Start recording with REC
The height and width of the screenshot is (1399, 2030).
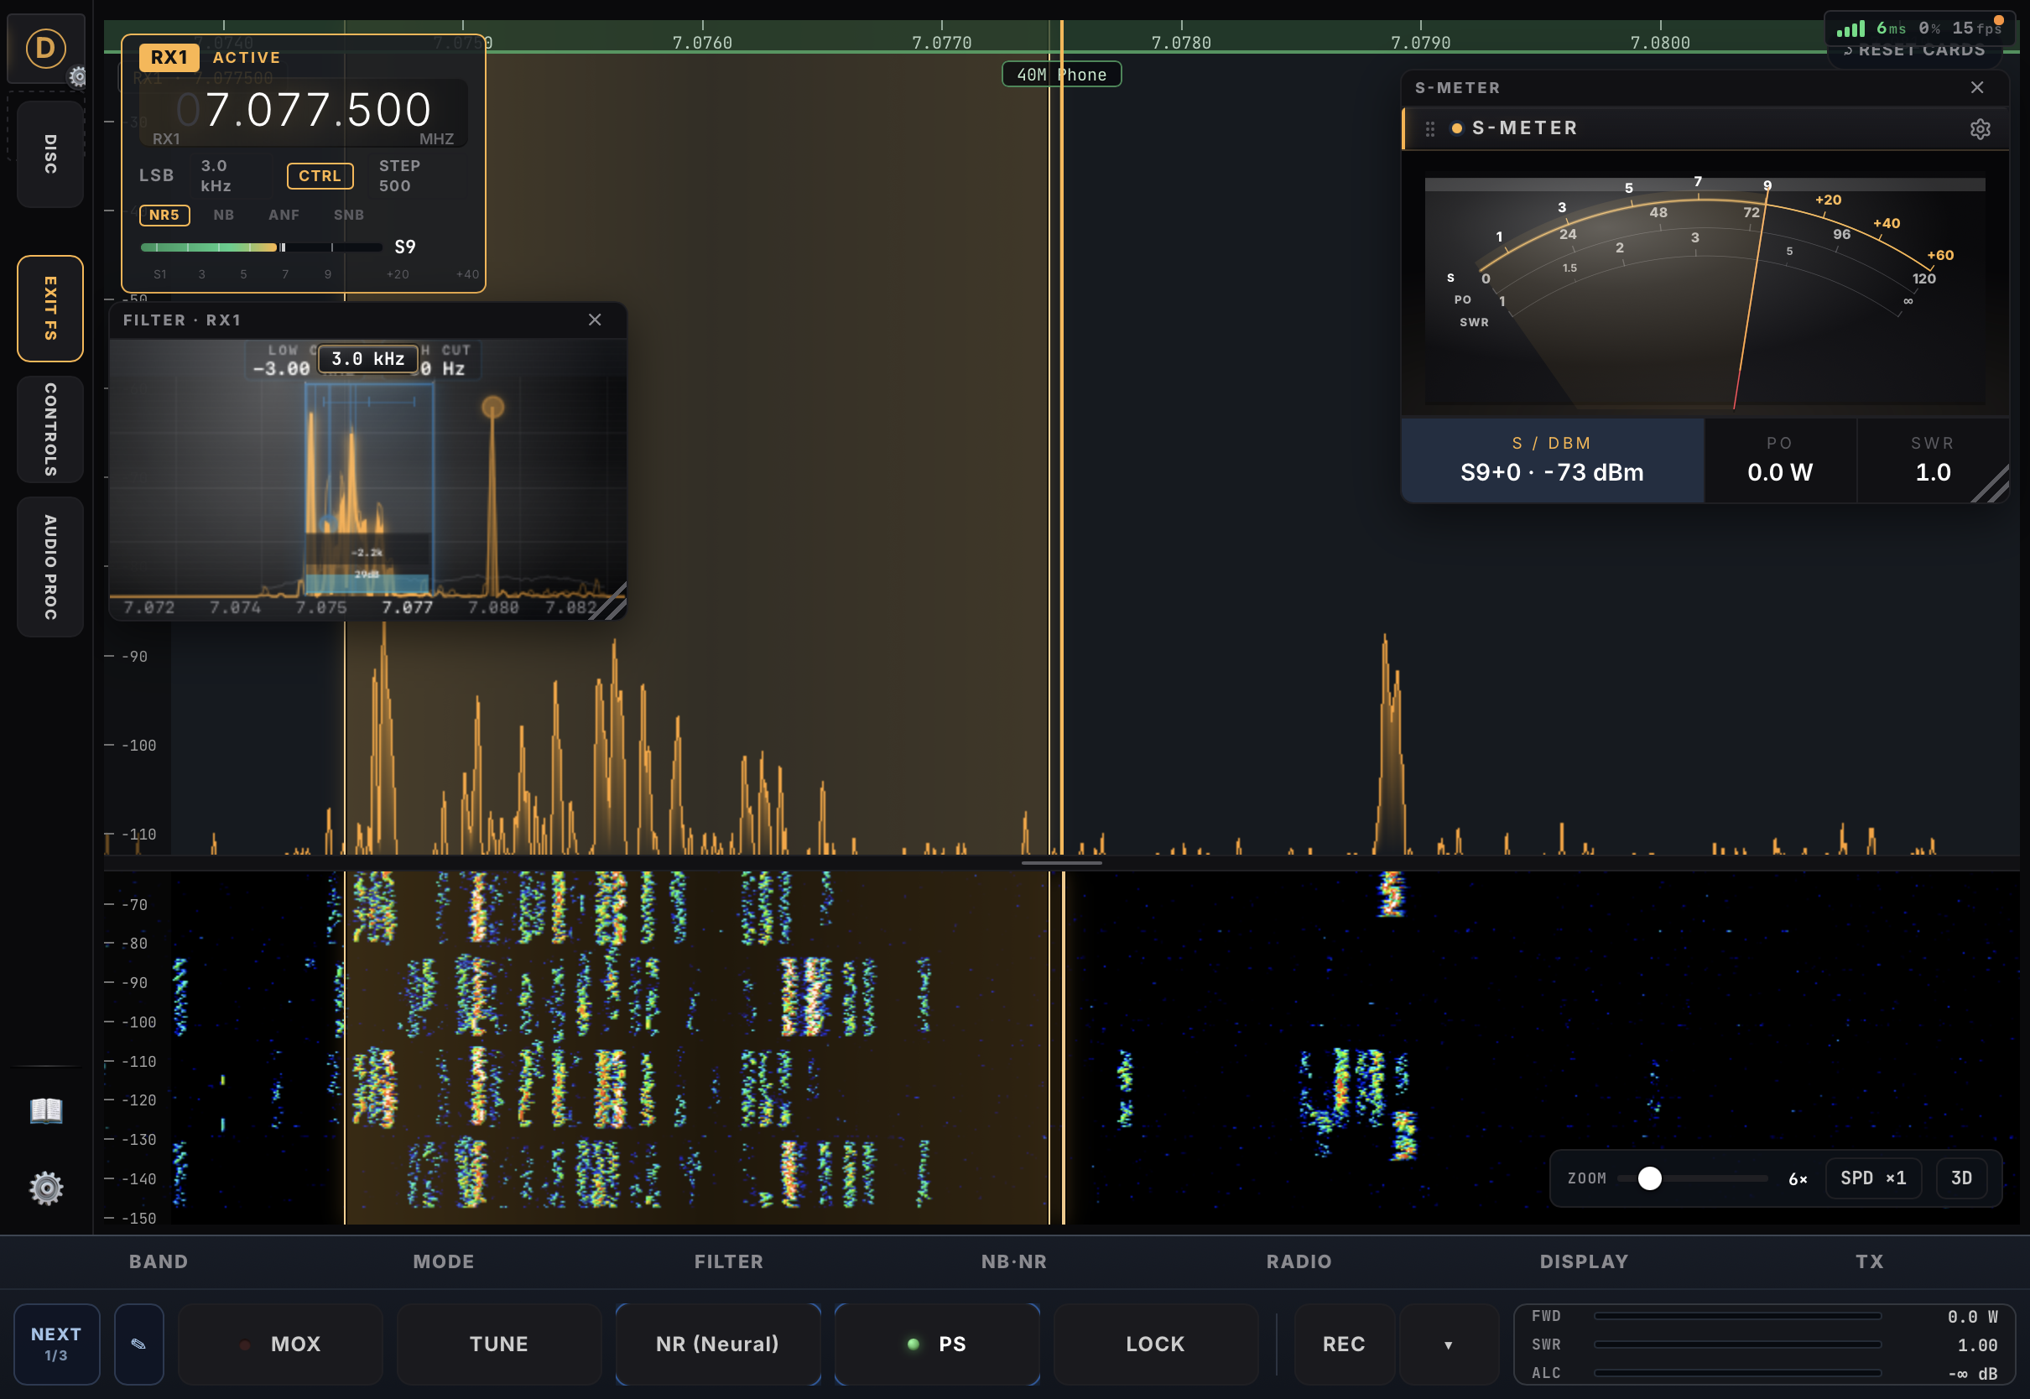coord(1344,1344)
